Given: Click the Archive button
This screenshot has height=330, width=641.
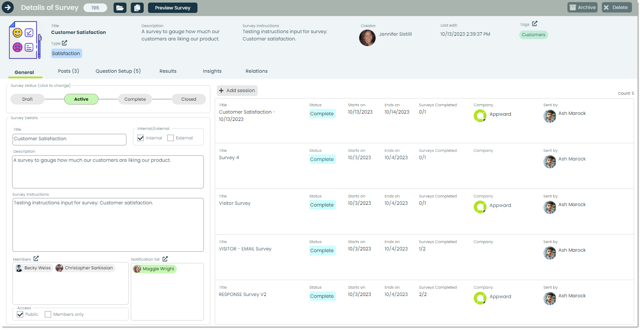Looking at the screenshot, I should [582, 7].
